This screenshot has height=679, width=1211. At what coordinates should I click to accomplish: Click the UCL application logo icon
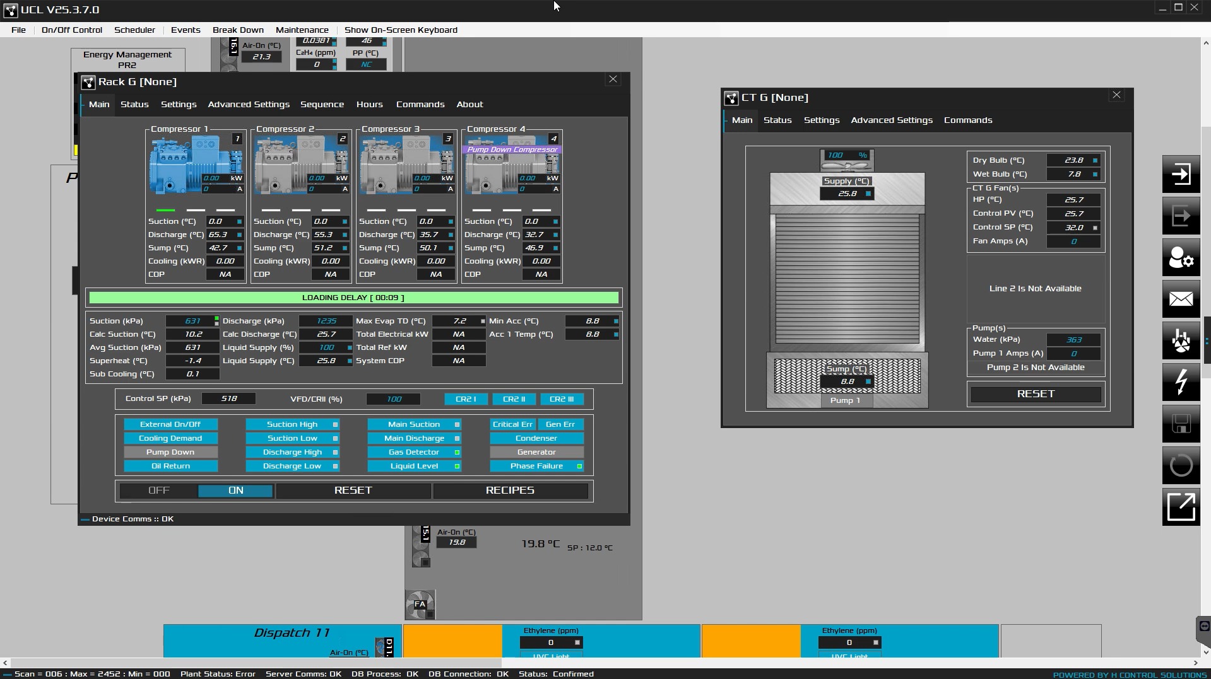click(x=10, y=10)
